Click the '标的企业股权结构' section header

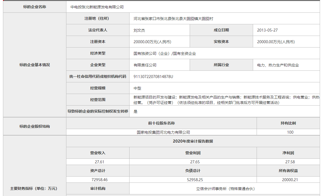coord(35,126)
